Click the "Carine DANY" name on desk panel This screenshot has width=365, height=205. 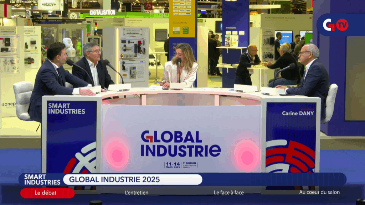(x=298, y=113)
